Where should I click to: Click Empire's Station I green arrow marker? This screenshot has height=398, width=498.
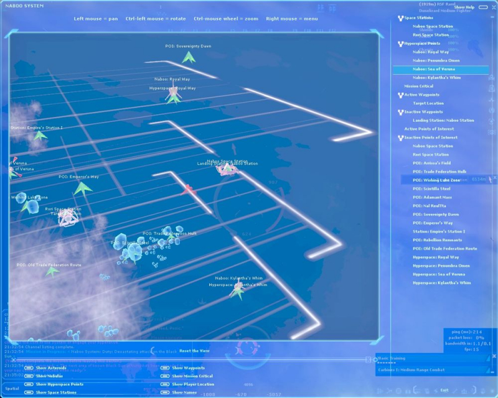point(40,136)
